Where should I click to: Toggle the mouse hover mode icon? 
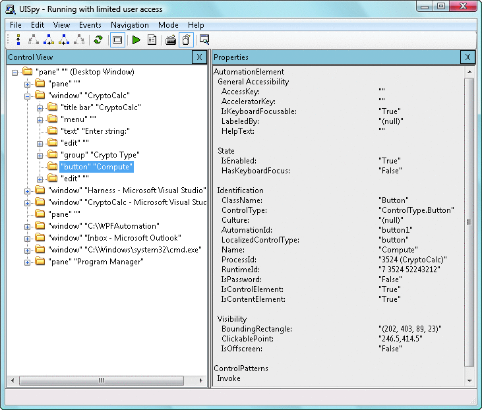pyautogui.click(x=187, y=40)
